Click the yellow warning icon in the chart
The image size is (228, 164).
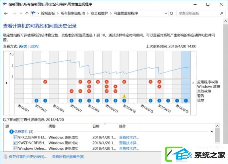[124, 96]
